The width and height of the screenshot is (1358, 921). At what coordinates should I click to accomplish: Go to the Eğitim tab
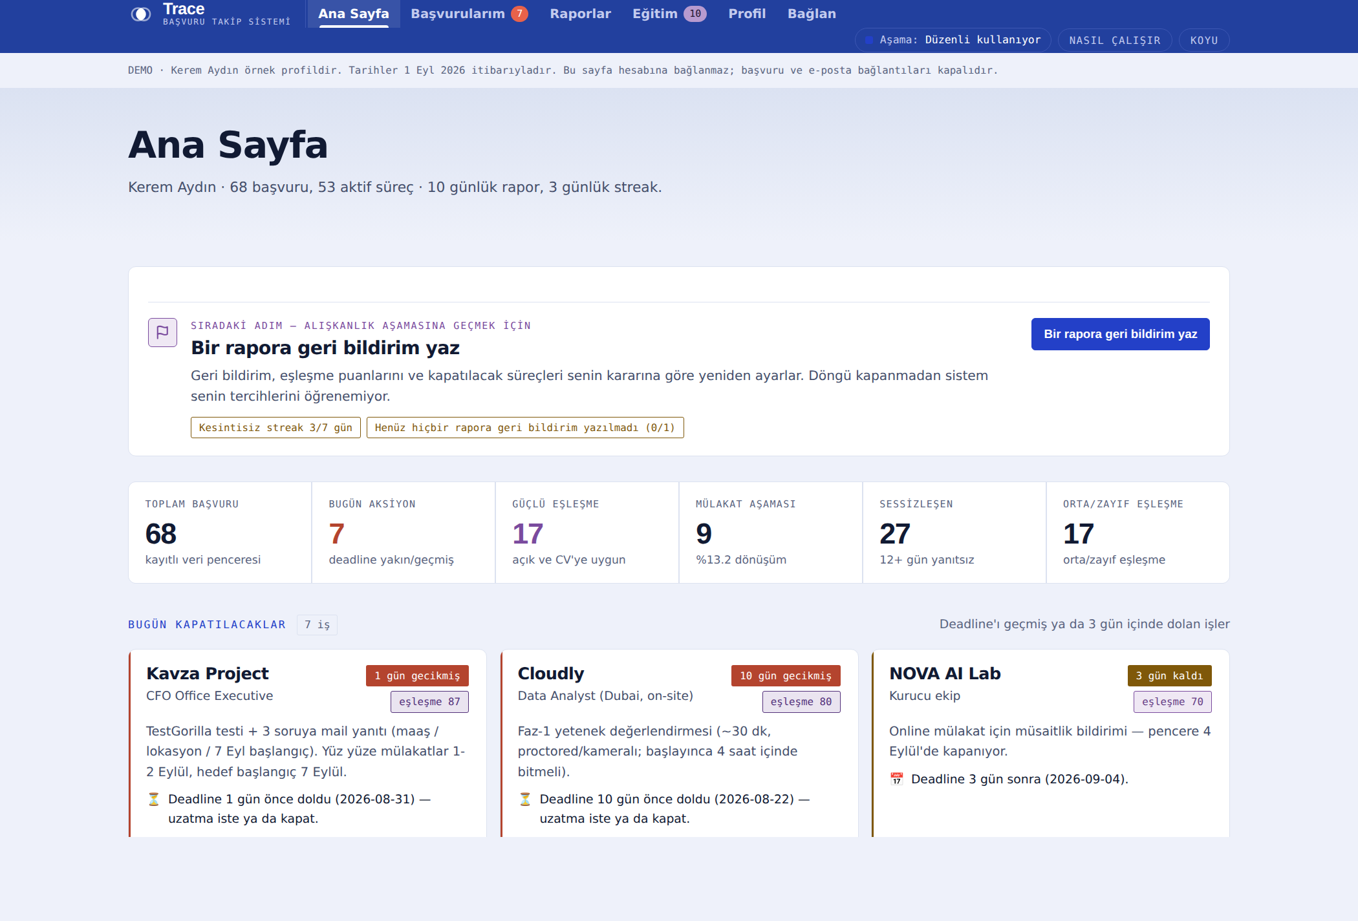click(x=669, y=14)
